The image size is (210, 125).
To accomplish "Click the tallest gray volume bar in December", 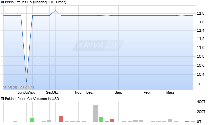I will pos(96,114).
